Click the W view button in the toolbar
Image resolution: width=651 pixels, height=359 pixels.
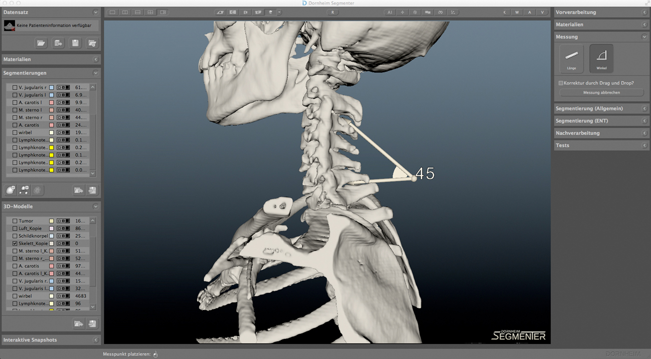tap(517, 13)
